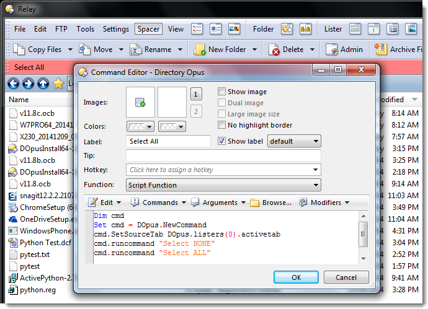Expand the Copy Files dropdown arrow
Viewport: 428px width, 309px height.
[x=70, y=50]
